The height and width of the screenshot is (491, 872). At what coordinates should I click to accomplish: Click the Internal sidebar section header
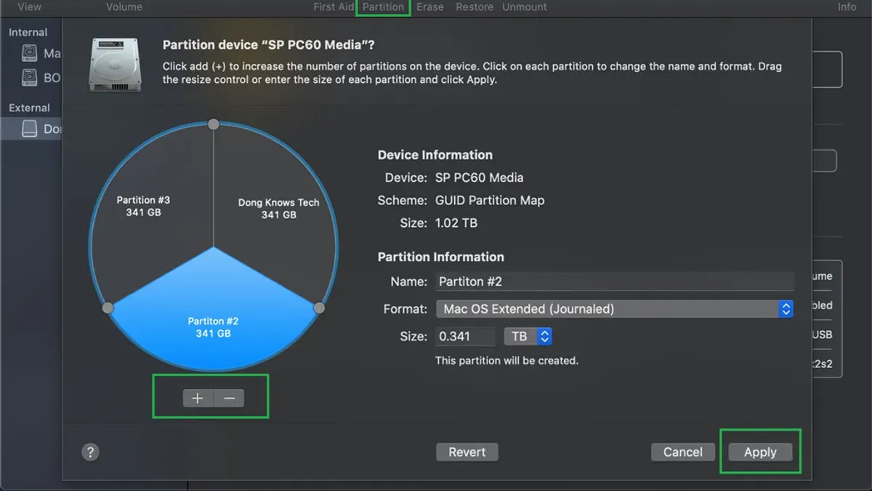28,32
